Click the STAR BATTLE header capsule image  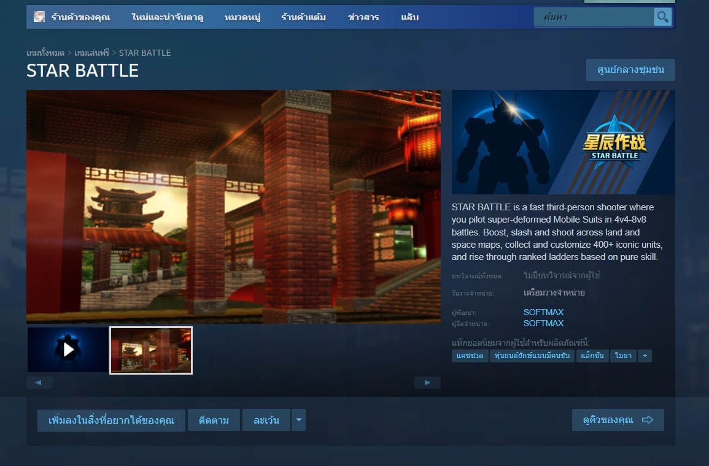coord(564,142)
